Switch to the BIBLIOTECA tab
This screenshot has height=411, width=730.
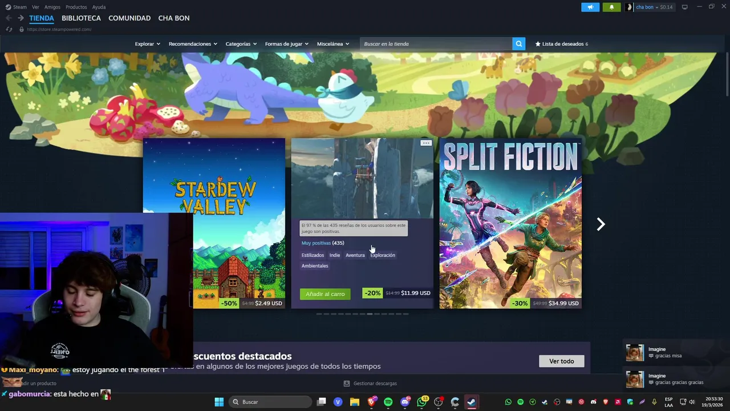coord(81,18)
